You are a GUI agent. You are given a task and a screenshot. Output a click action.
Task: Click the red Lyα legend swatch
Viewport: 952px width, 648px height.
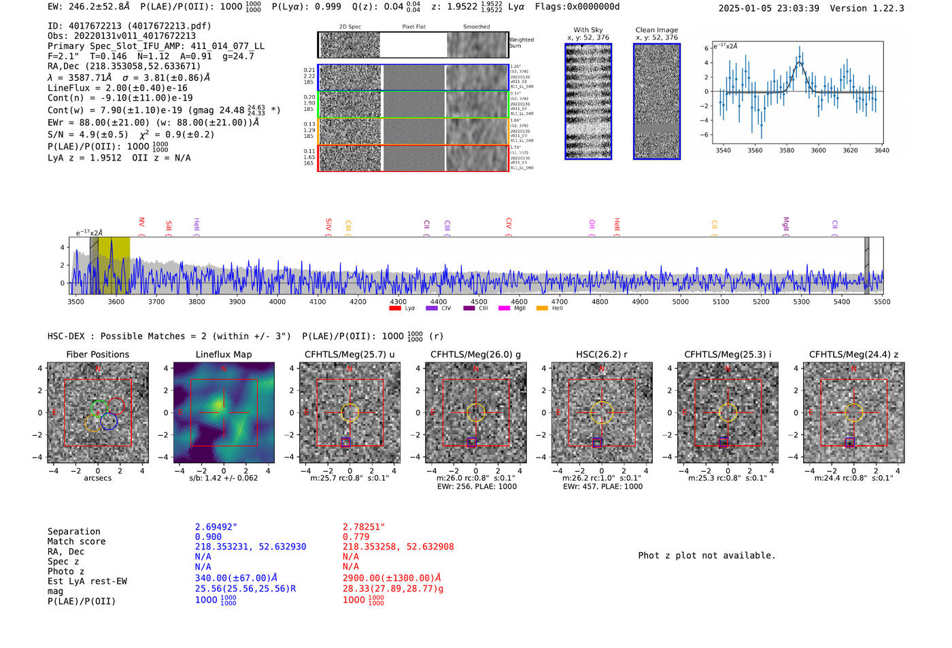pos(394,308)
